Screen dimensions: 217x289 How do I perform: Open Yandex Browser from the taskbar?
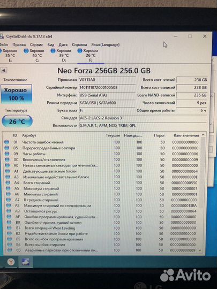click(11, 262)
